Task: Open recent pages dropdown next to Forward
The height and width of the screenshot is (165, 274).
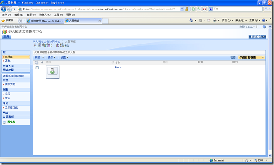Action: point(14,9)
